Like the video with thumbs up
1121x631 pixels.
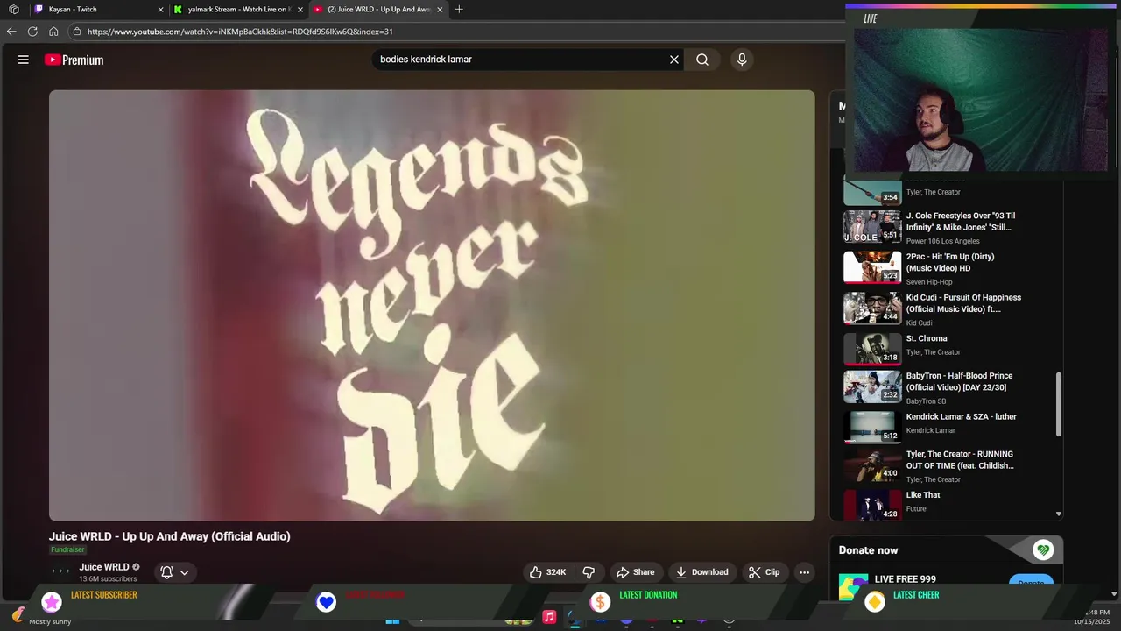(547, 572)
